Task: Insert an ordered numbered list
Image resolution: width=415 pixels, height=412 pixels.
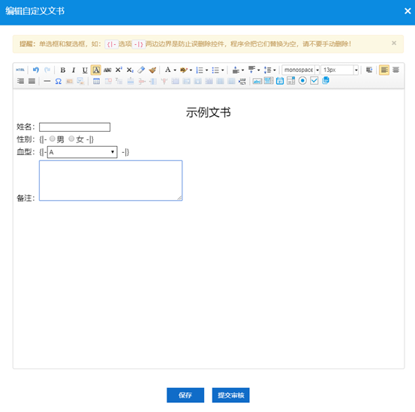Action: click(200, 70)
